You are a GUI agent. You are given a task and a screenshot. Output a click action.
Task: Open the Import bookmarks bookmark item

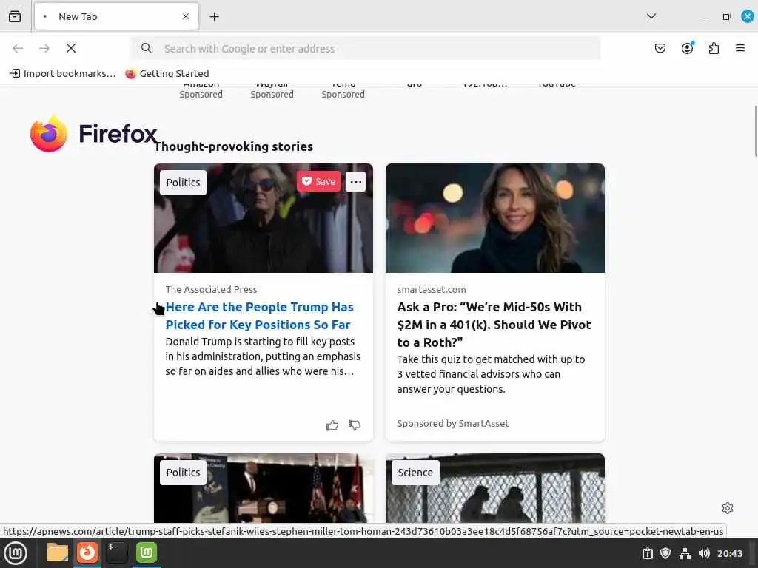tap(63, 73)
